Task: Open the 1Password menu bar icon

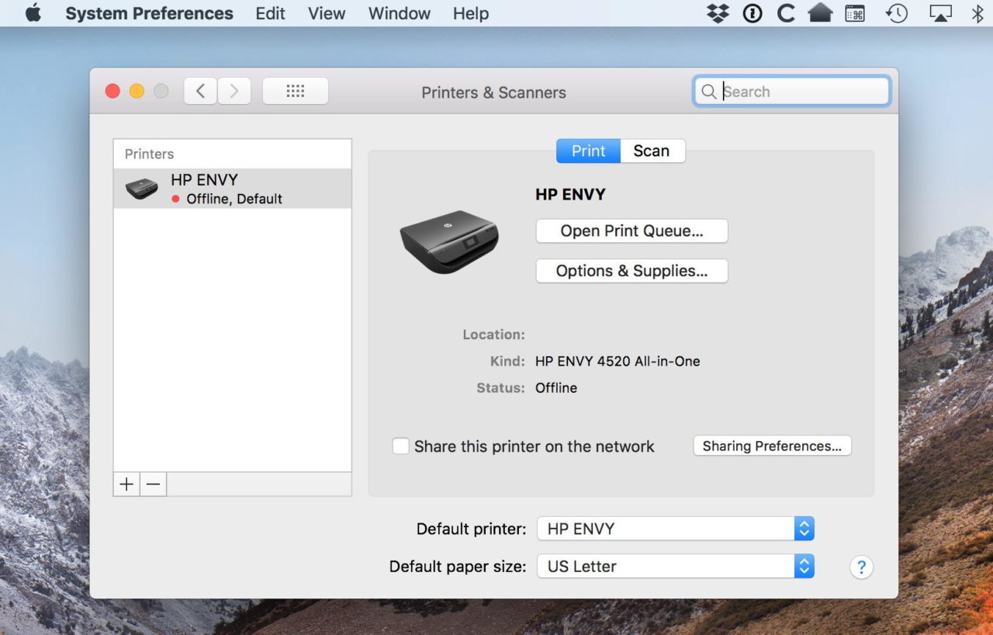Action: coord(753,13)
